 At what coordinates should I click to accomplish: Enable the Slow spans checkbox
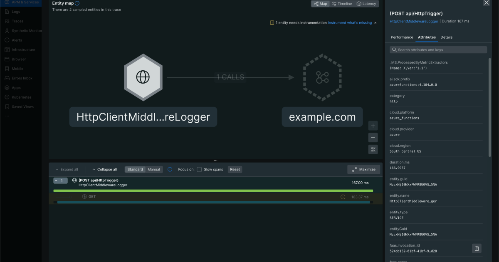tap(199, 169)
